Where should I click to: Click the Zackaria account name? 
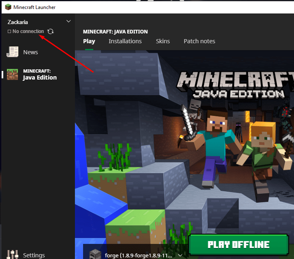18,22
